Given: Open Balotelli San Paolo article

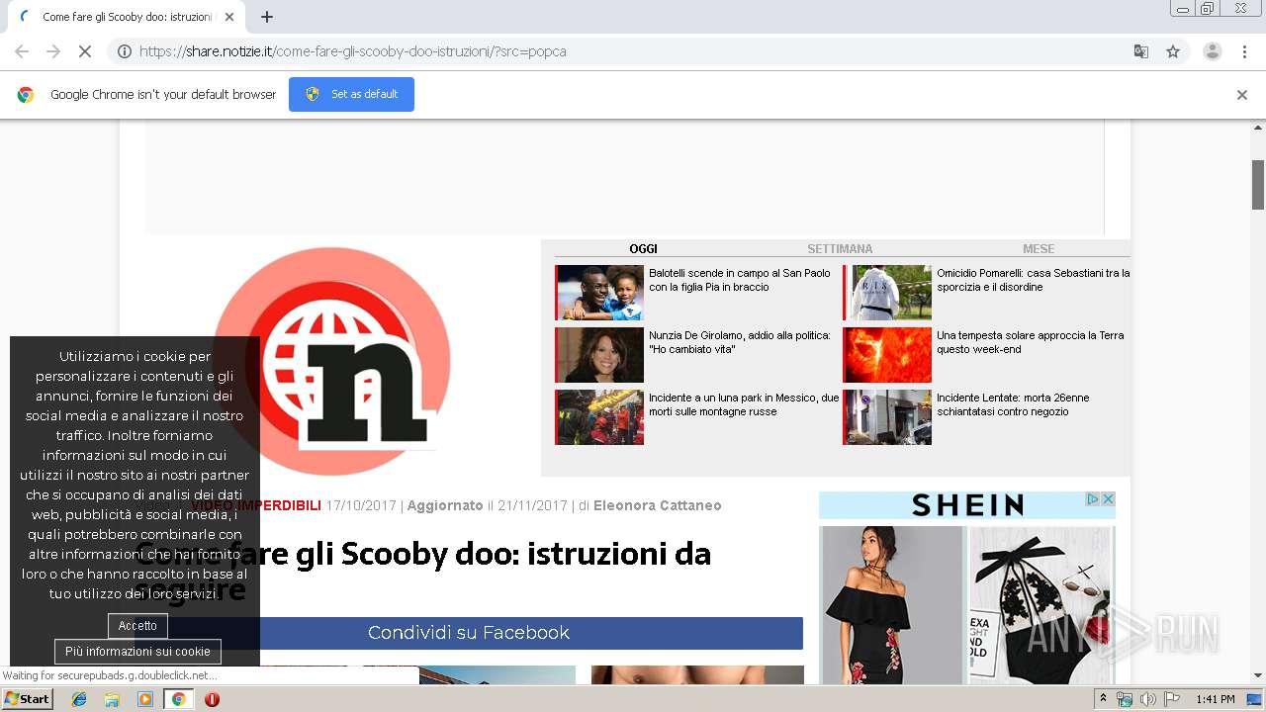Looking at the screenshot, I should point(740,280).
